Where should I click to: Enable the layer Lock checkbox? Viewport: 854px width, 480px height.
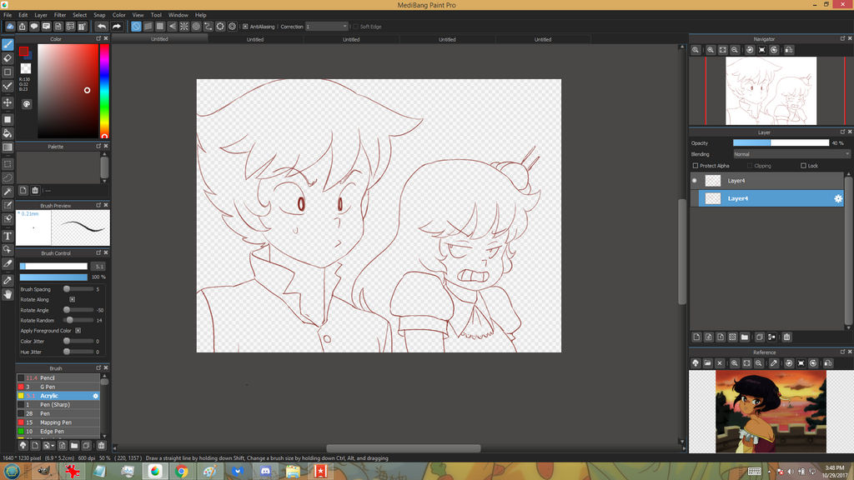click(x=803, y=166)
